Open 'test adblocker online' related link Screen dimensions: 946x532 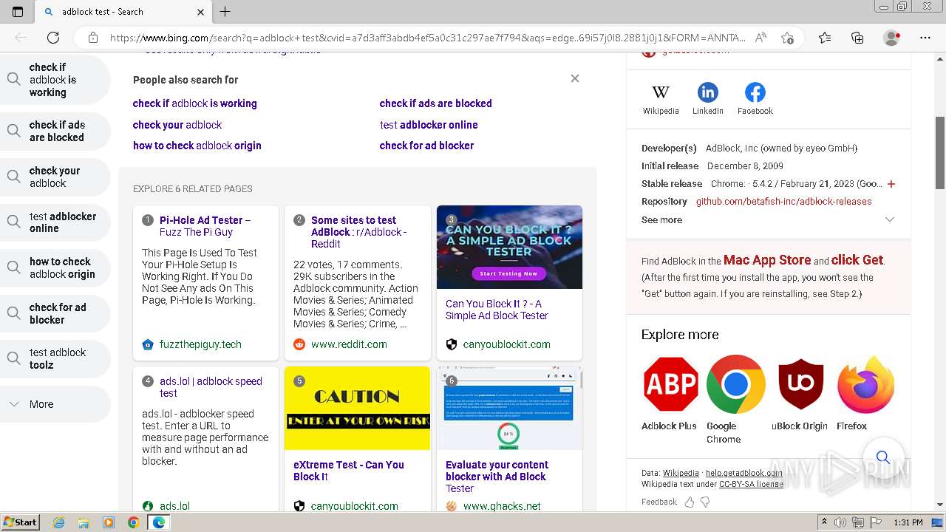point(429,125)
